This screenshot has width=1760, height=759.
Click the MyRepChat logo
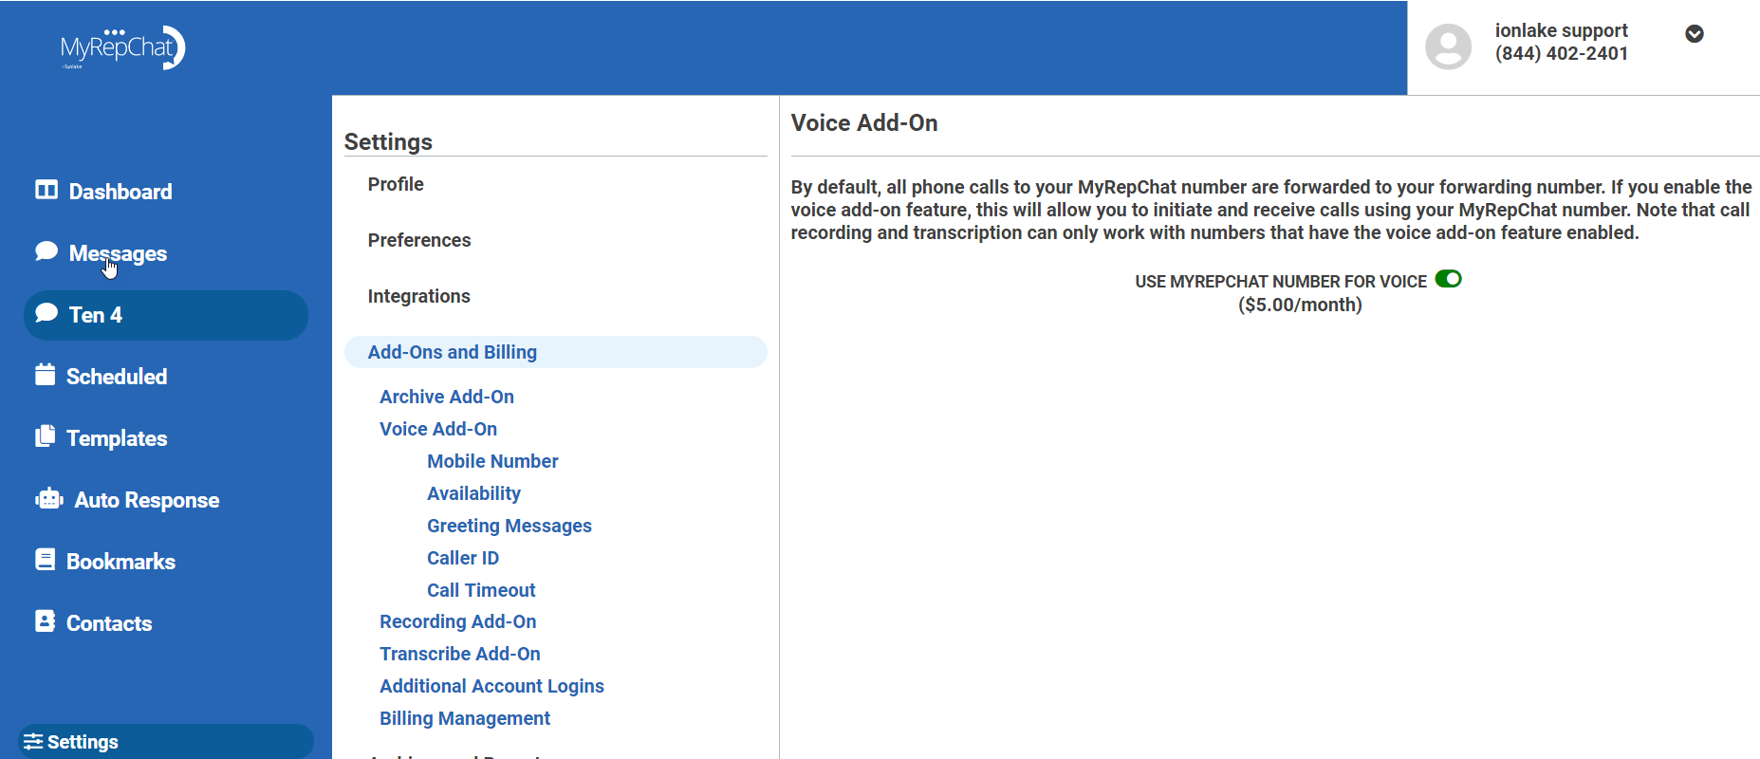pos(122,47)
